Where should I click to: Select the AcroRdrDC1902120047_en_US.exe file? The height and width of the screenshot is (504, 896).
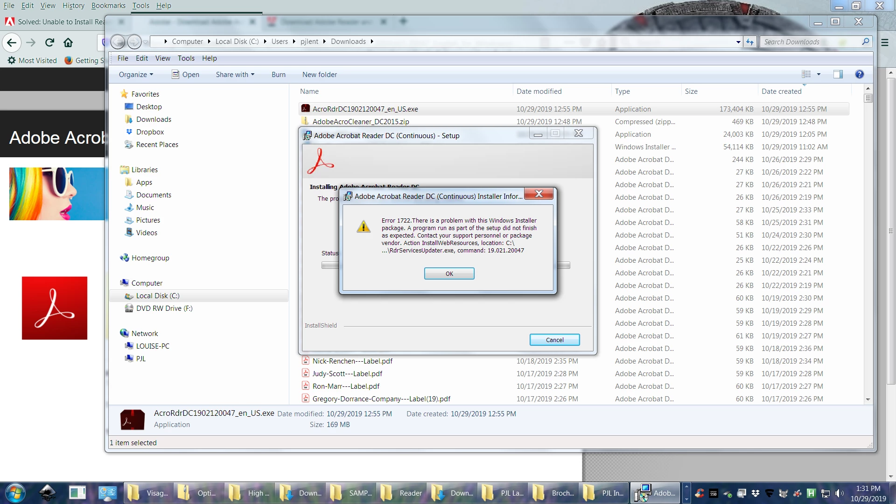click(365, 109)
